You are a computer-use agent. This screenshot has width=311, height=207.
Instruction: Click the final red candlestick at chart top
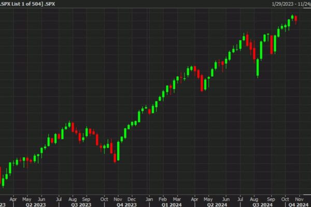(296, 20)
